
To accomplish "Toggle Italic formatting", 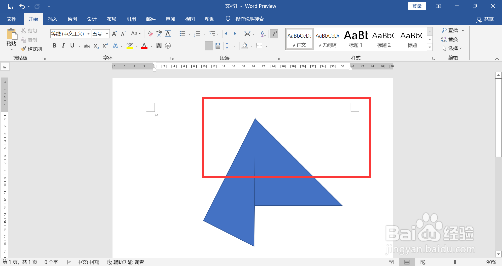I will [x=63, y=46].
